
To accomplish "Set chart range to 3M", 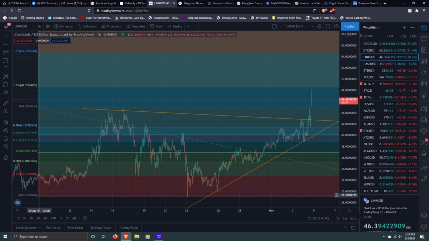I will point(38,218).
